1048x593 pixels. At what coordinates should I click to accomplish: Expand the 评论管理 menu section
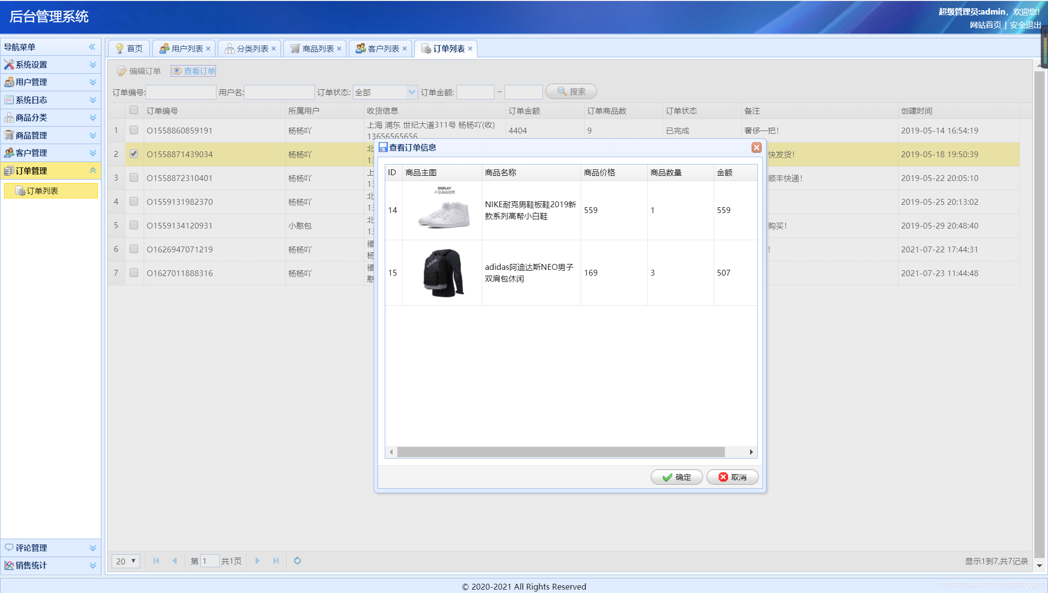(93, 547)
